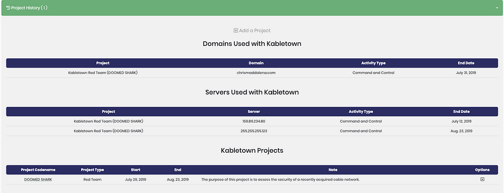Click the Activity Type header in Domains table
The width and height of the screenshot is (504, 193).
pyautogui.click(x=373, y=63)
